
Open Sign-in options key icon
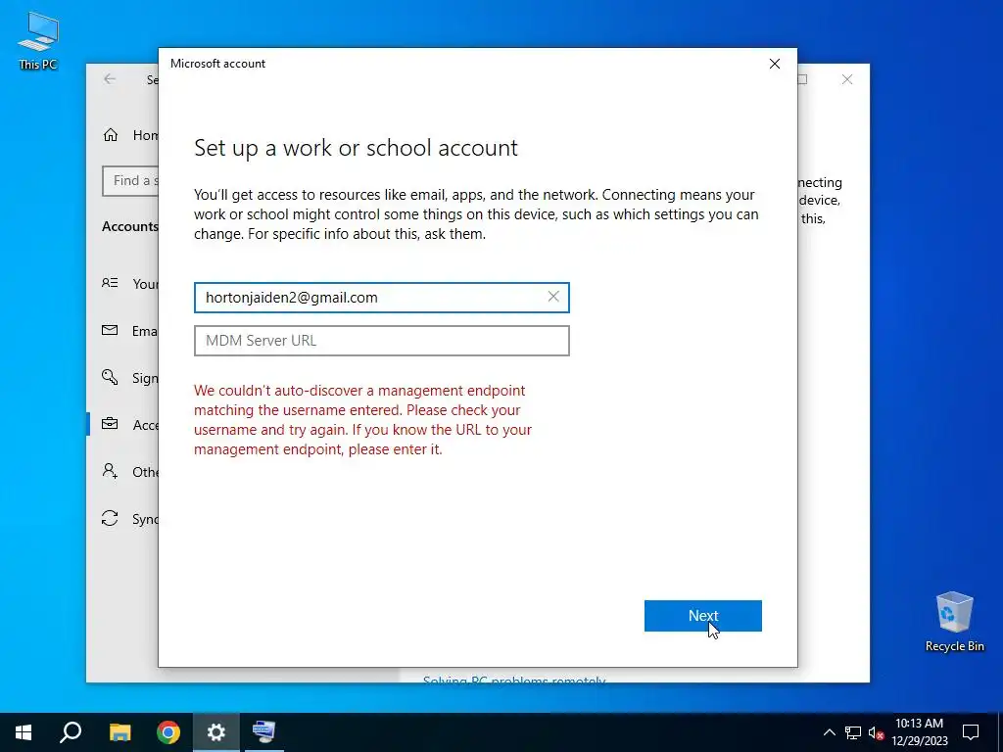(x=110, y=377)
